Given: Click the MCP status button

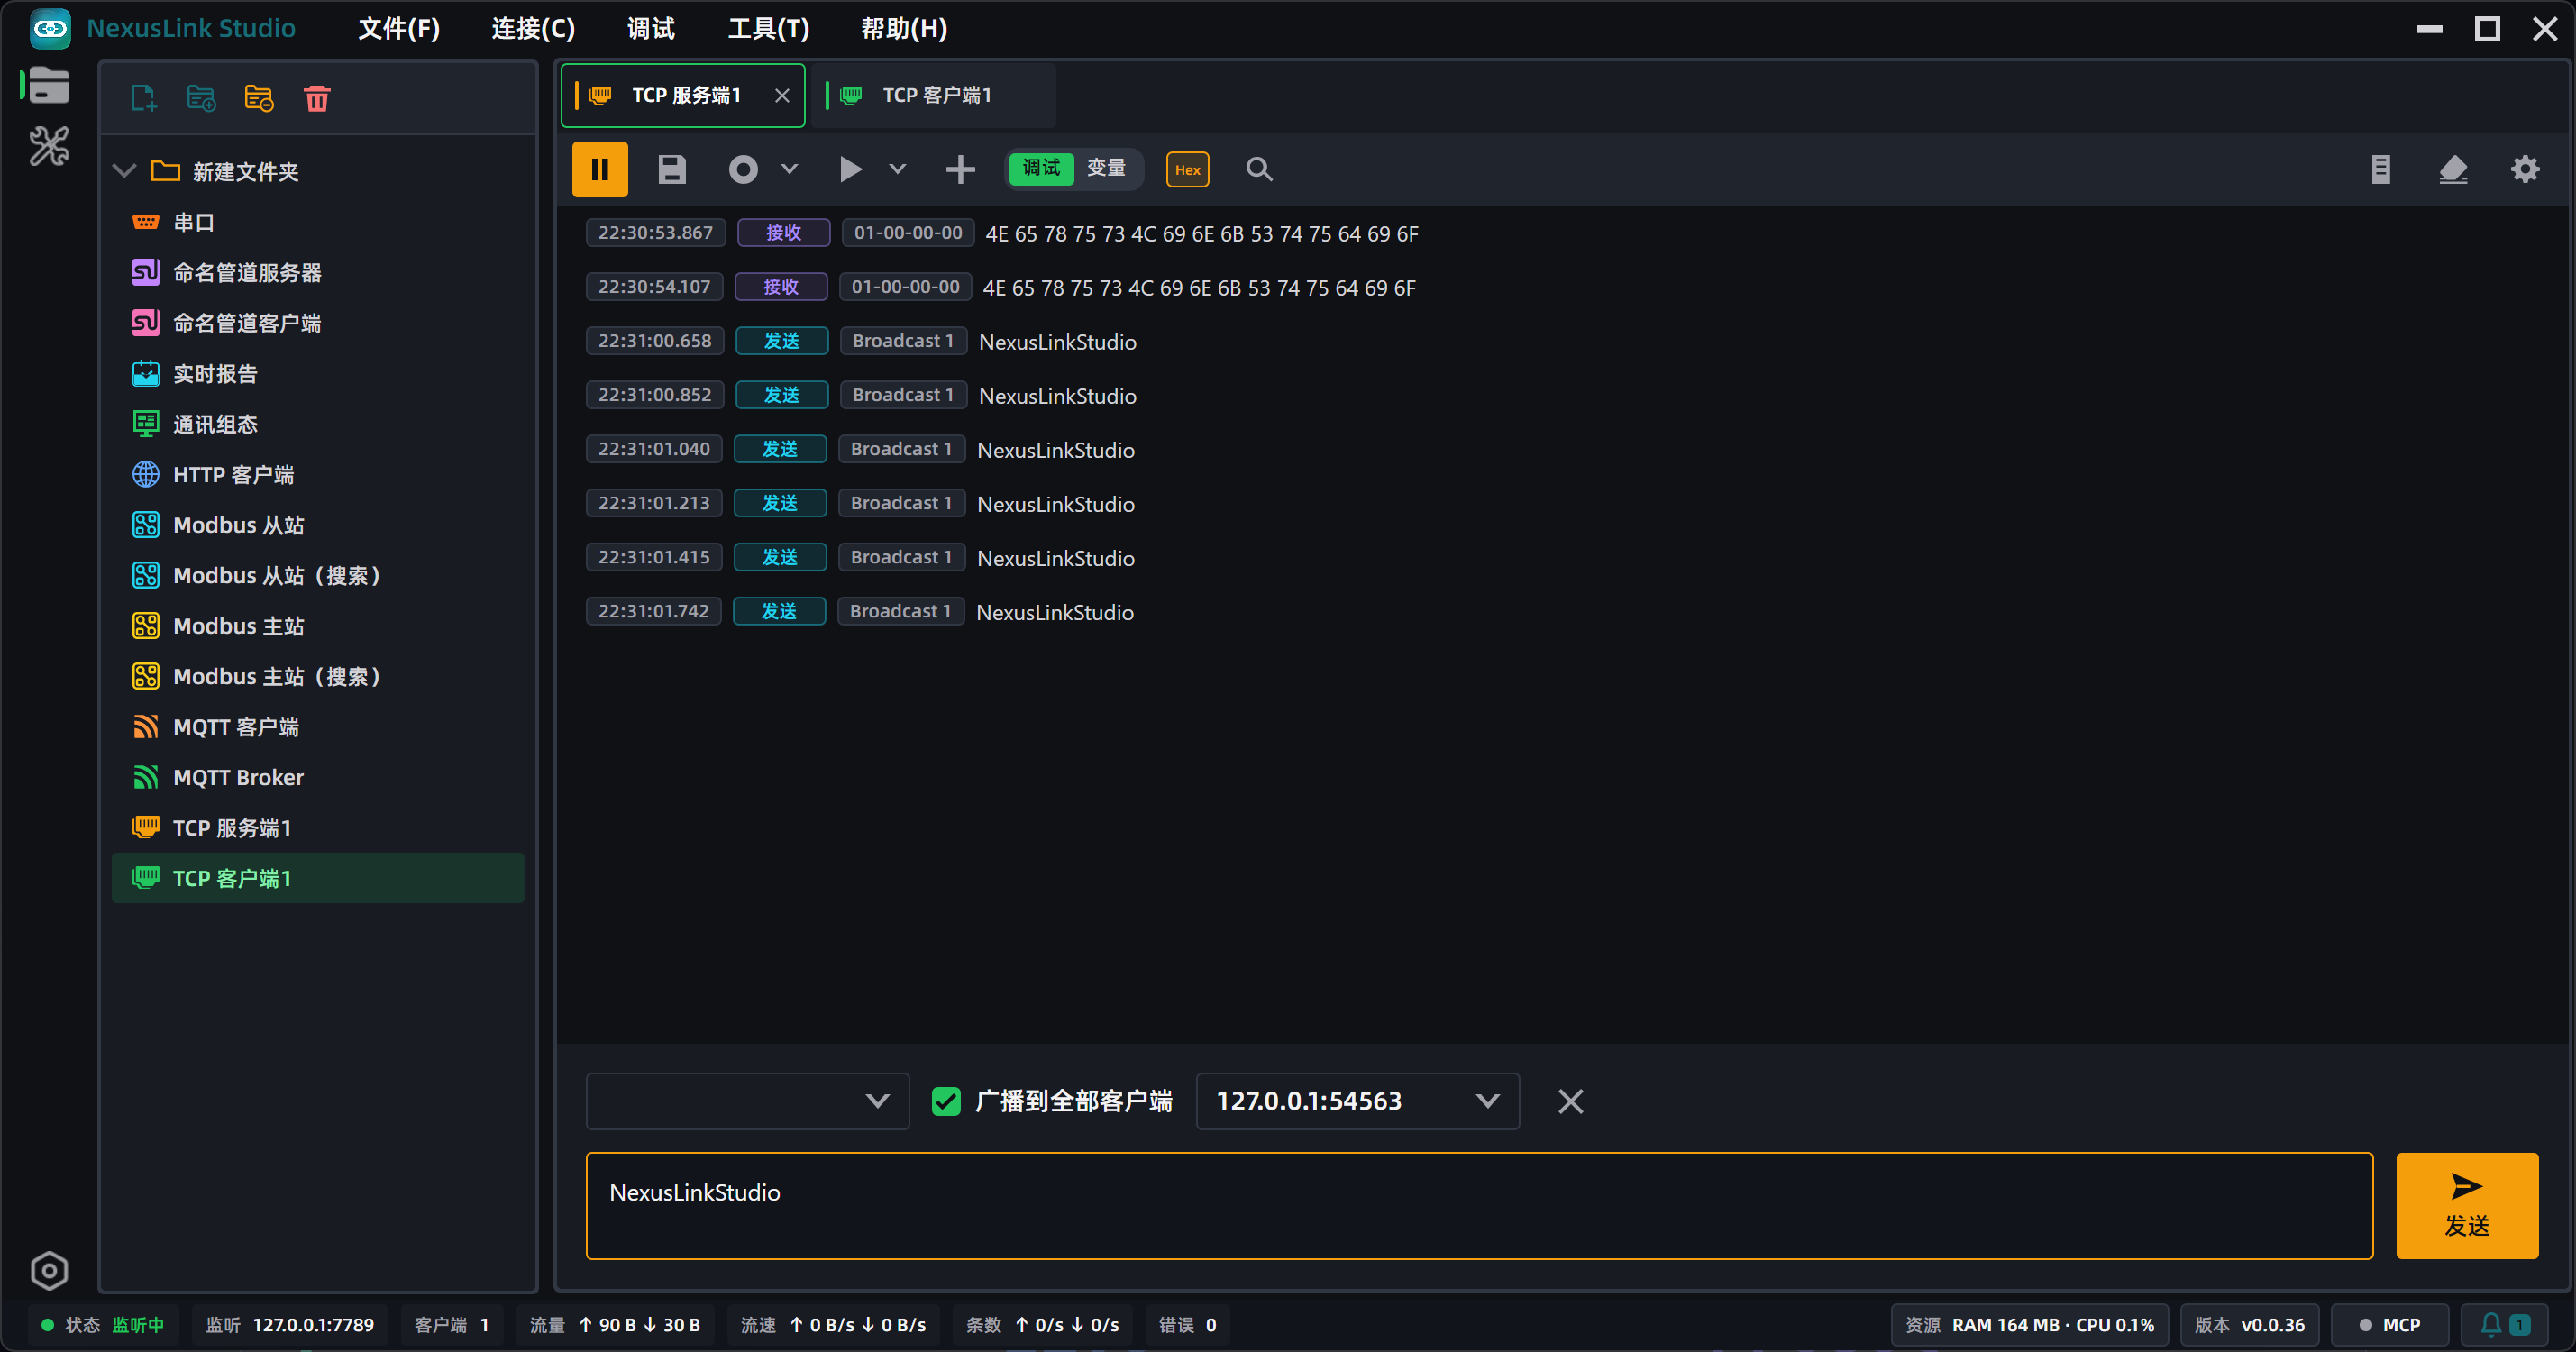Looking at the screenshot, I should pyautogui.click(x=2389, y=1324).
